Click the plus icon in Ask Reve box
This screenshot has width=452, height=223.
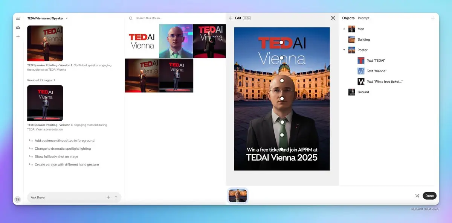click(x=108, y=197)
